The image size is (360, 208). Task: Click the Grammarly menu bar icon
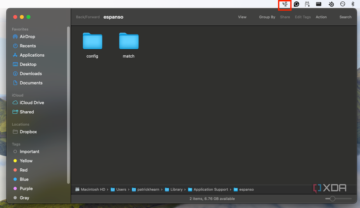(x=296, y=4)
